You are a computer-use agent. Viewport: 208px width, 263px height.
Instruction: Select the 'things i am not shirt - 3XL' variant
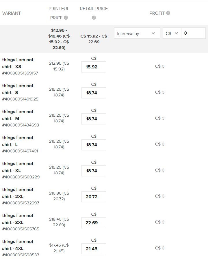(18, 219)
